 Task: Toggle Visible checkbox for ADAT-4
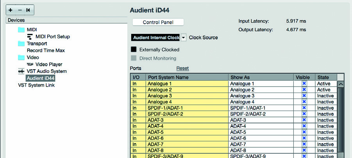click(x=304, y=126)
